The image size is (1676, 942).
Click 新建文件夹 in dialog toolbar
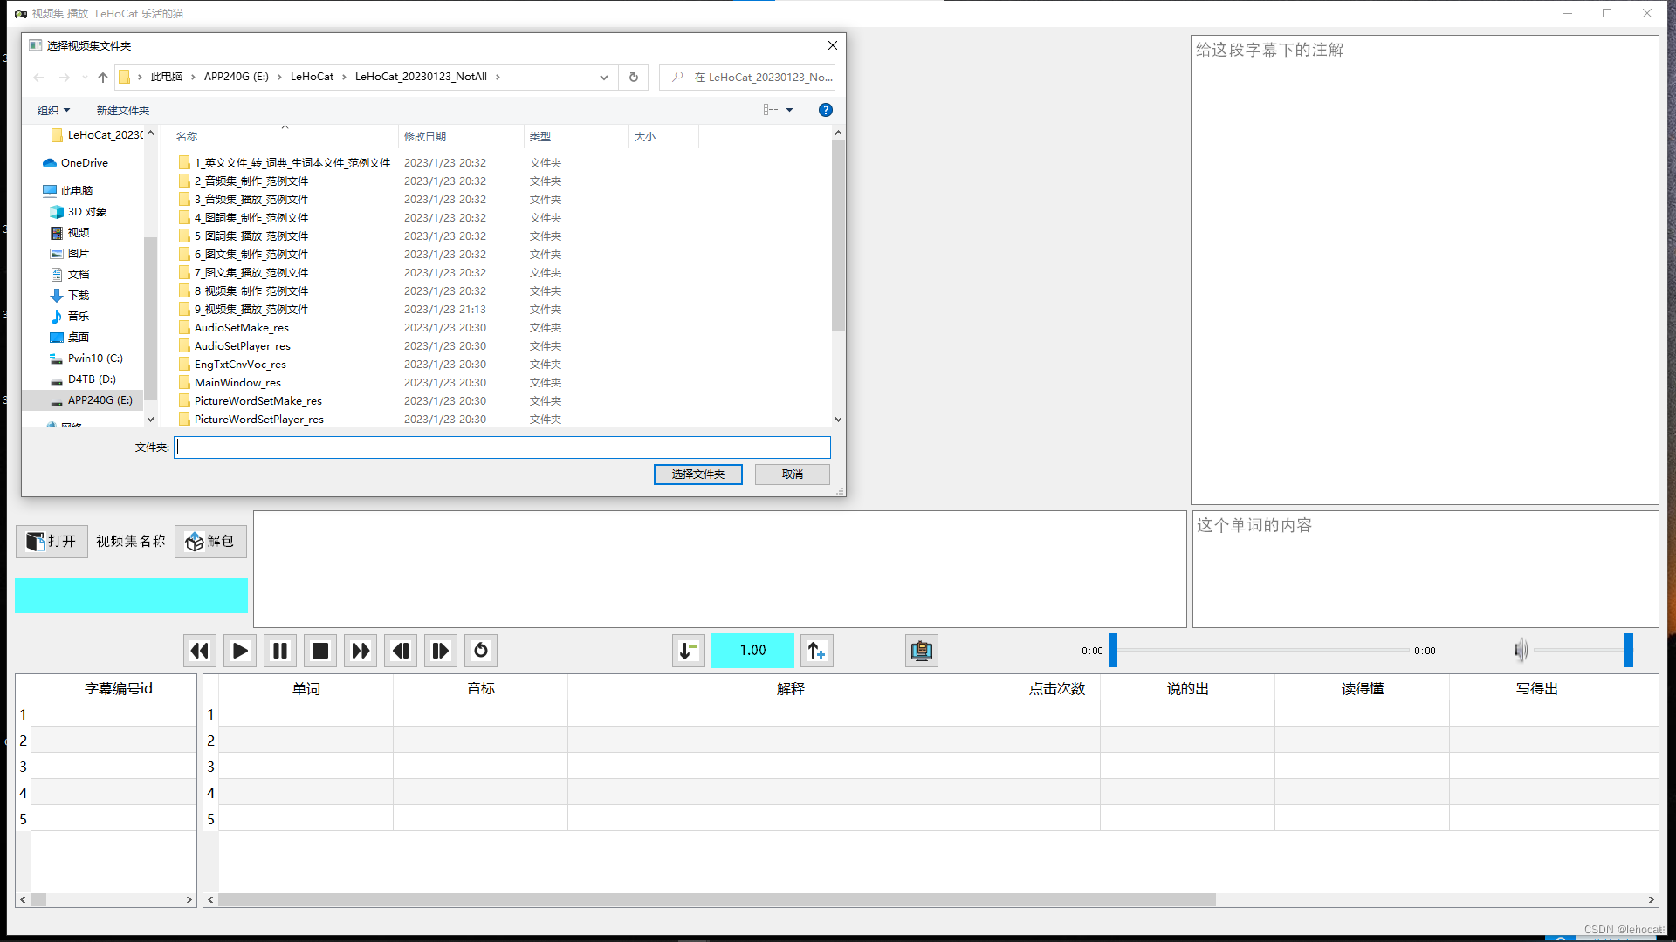[x=122, y=110]
